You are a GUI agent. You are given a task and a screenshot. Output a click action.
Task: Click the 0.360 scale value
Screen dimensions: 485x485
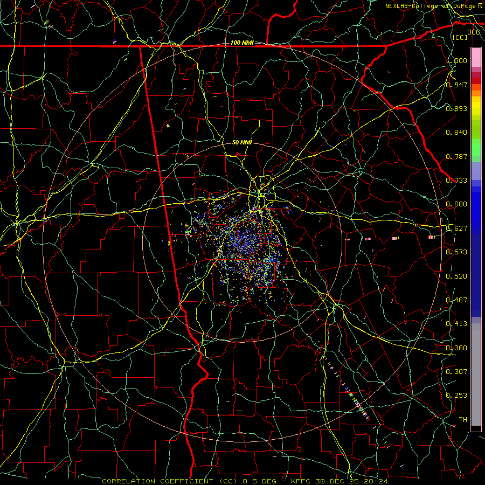pos(456,348)
